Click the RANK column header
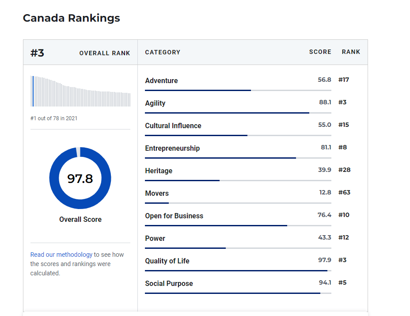 pos(351,52)
